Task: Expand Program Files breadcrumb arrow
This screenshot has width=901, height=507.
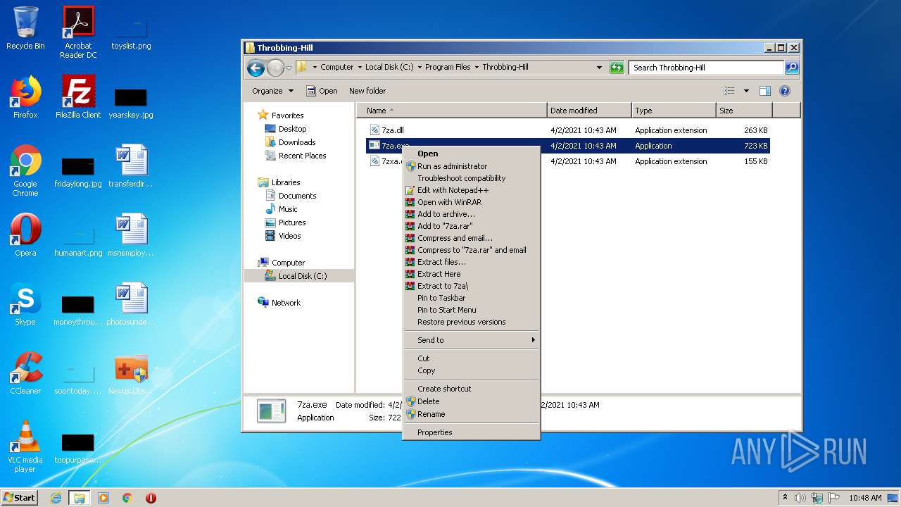Action: (x=477, y=68)
